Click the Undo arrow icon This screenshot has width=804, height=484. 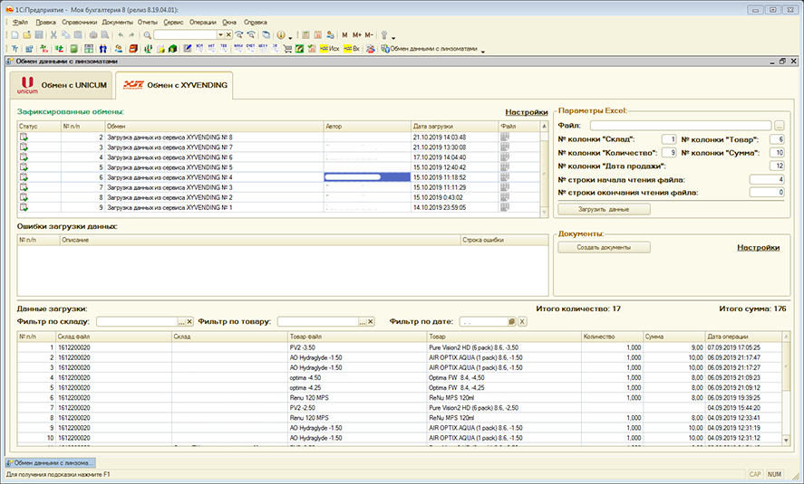pyautogui.click(x=121, y=34)
